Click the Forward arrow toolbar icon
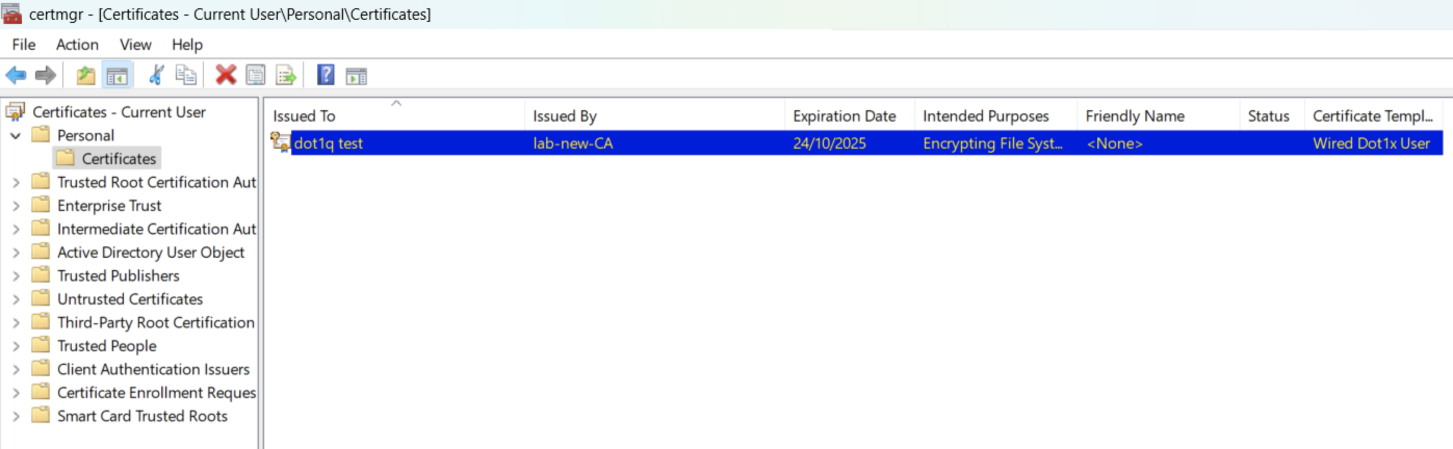Image resolution: width=1453 pixels, height=449 pixels. 45,75
